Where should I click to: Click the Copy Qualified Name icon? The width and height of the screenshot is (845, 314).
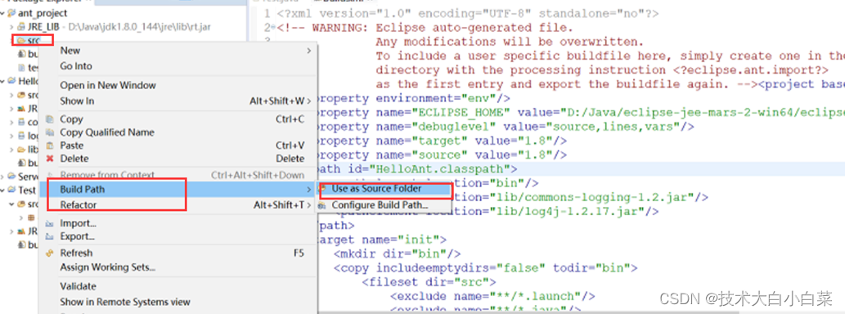(x=50, y=132)
